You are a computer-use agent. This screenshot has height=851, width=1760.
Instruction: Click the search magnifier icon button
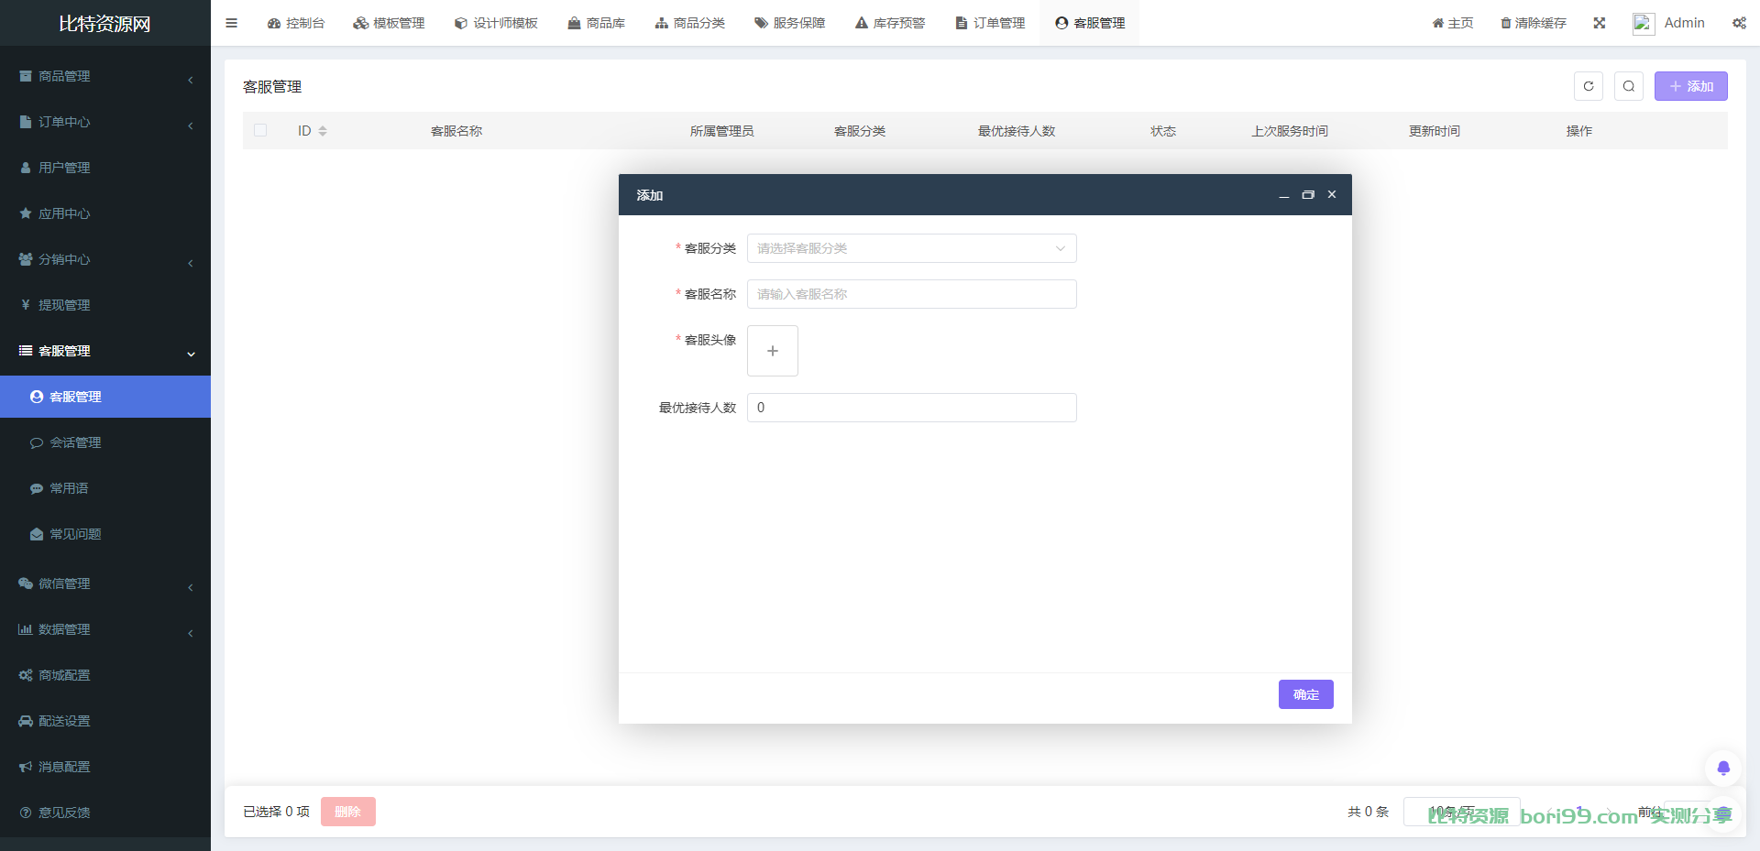click(1629, 86)
